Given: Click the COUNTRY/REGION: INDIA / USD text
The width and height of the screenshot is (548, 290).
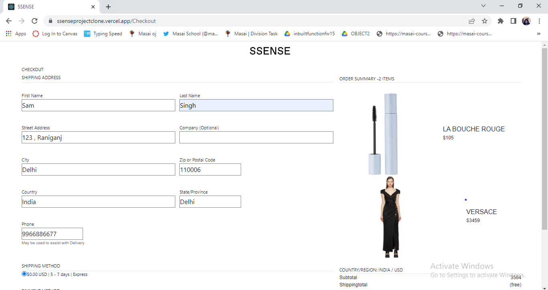Looking at the screenshot, I should (371, 270).
